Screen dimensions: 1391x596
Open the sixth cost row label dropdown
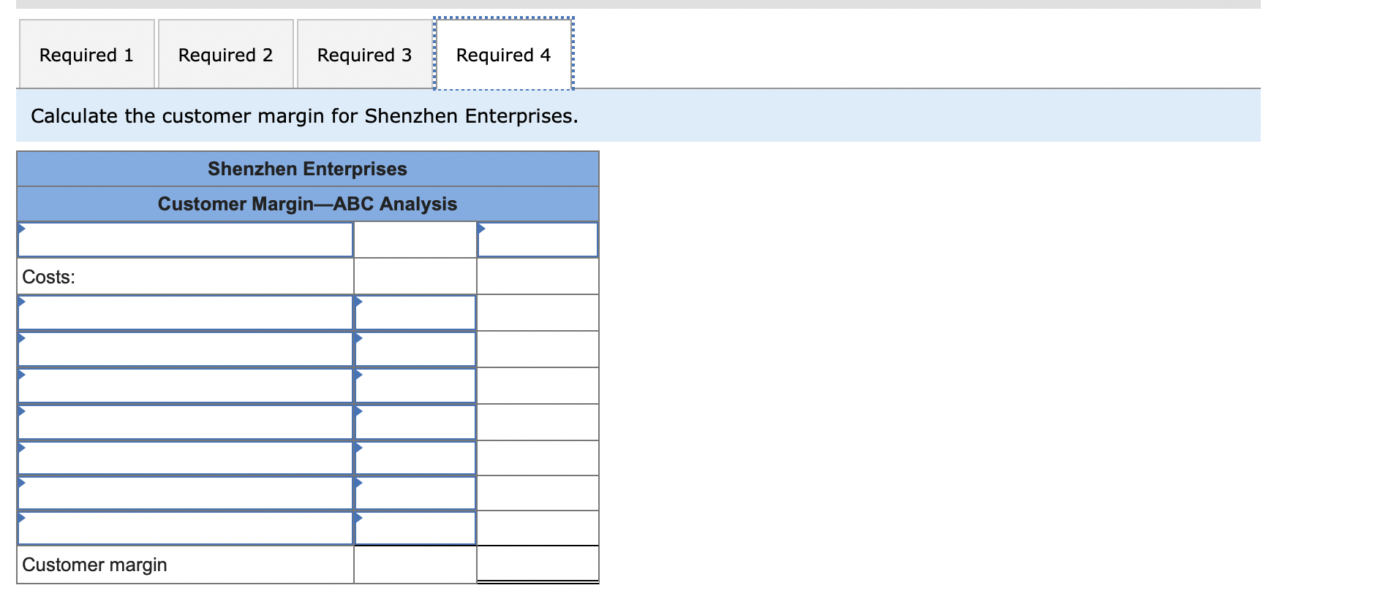(185, 494)
